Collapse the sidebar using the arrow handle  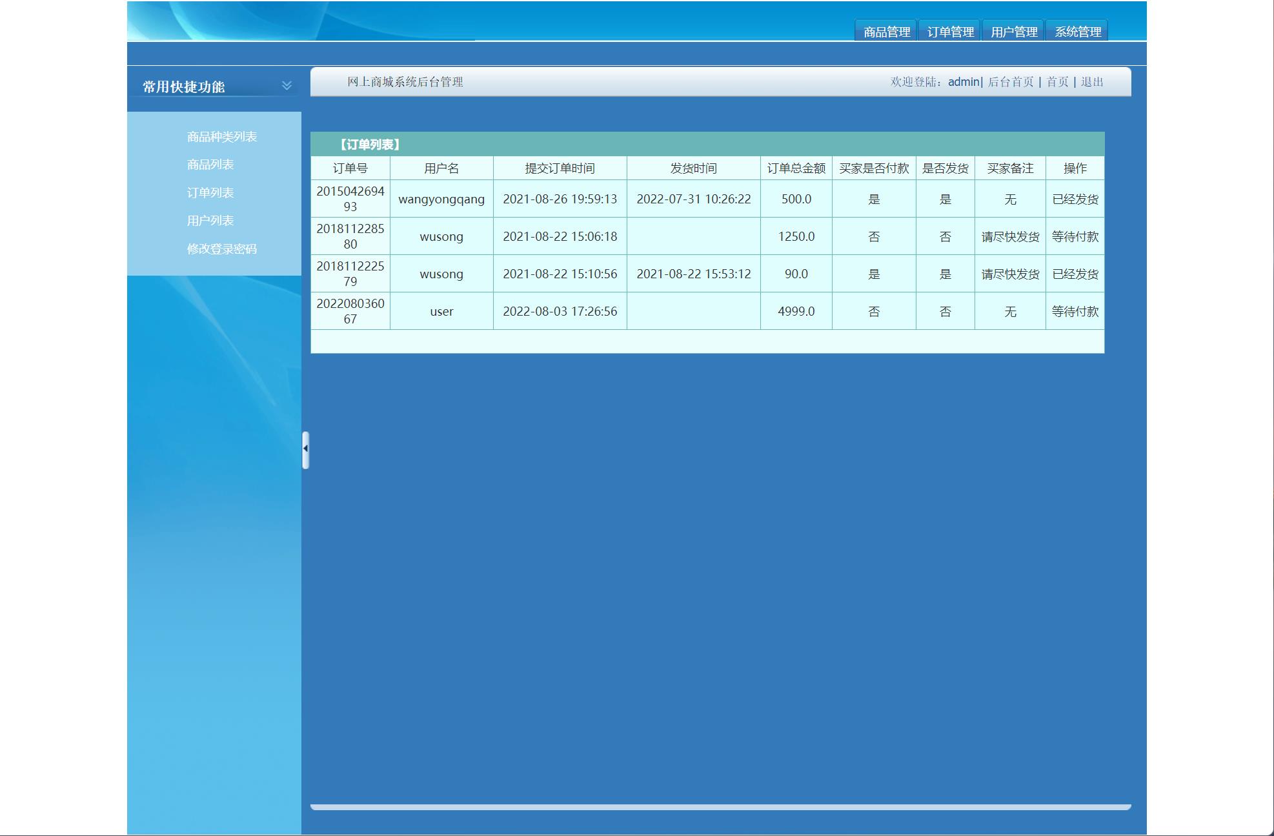pyautogui.click(x=305, y=449)
